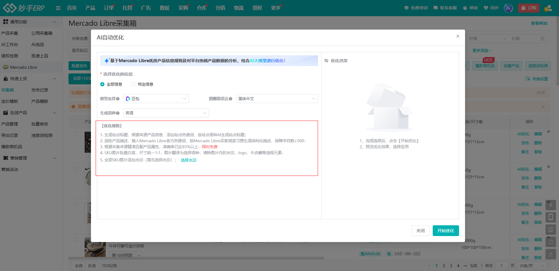
Task: Click the horizontal table scrollbar
Action: point(196,258)
